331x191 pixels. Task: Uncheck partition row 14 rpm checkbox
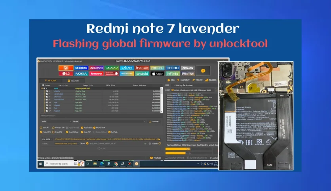pyautogui.click(x=47, y=103)
